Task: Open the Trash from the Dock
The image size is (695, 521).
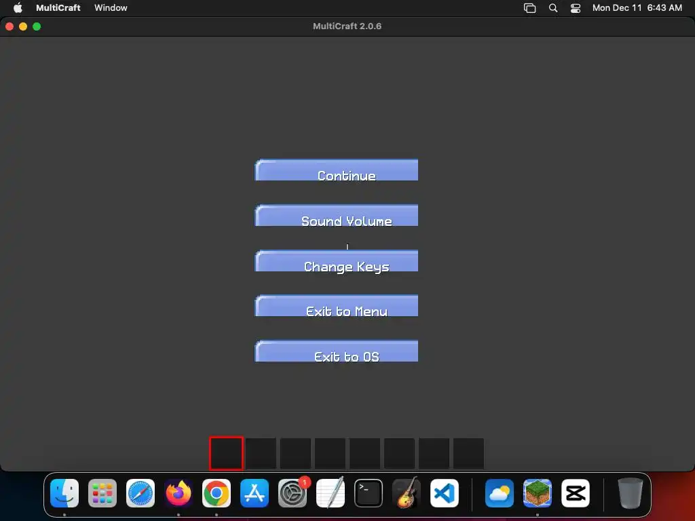Action: tap(631, 493)
